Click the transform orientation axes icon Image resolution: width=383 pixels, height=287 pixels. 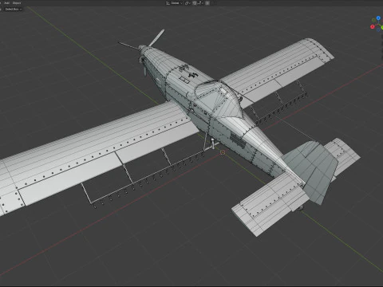(168, 3)
